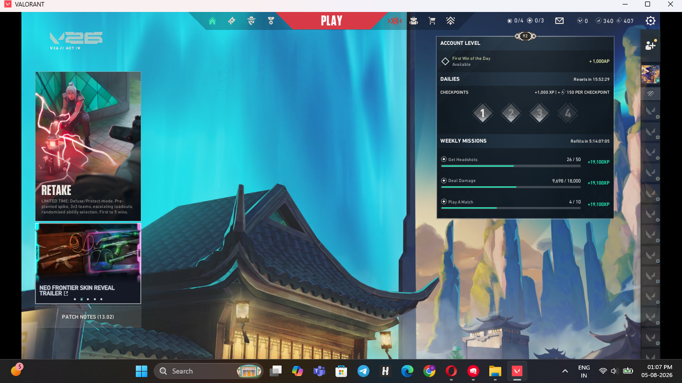Click the add friend icon
Screen dimensions: 682x383
[x=650, y=45]
